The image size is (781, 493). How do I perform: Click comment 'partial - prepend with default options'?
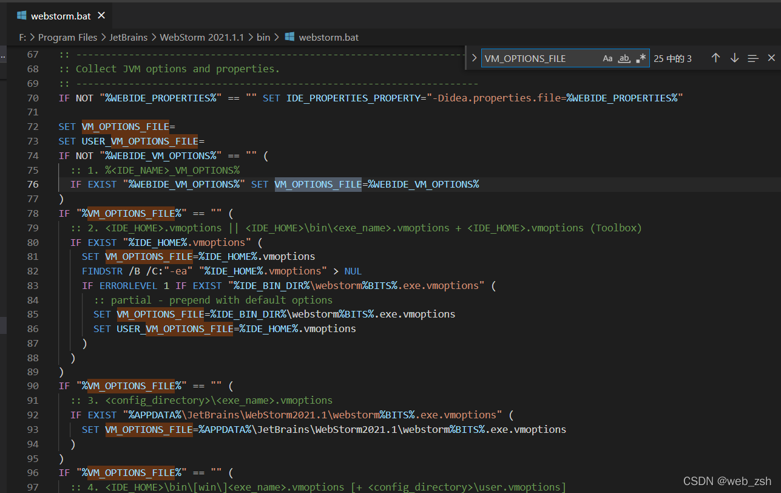coord(222,300)
